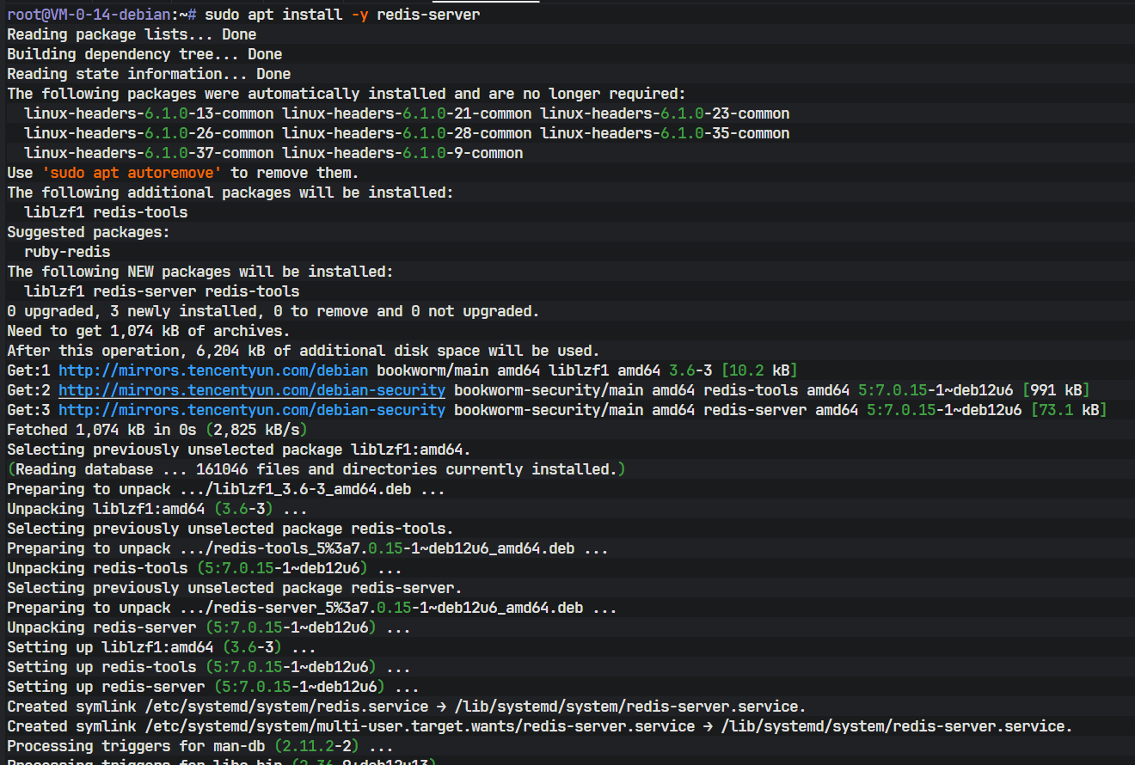Image resolution: width=1135 pixels, height=765 pixels.
Task: Click the 'Setting up liblzf1:amd64 (3.6-3)' line
Action: point(162,647)
